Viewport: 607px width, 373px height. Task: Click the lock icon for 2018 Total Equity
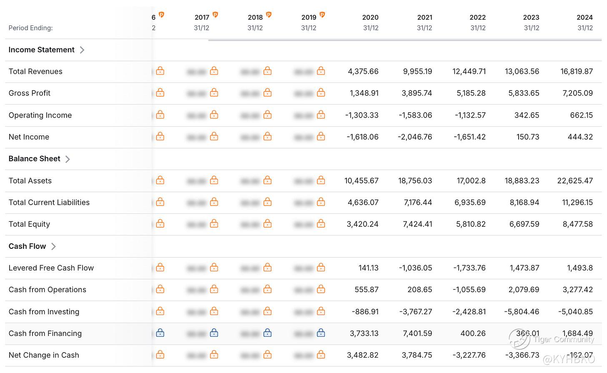[x=268, y=224]
